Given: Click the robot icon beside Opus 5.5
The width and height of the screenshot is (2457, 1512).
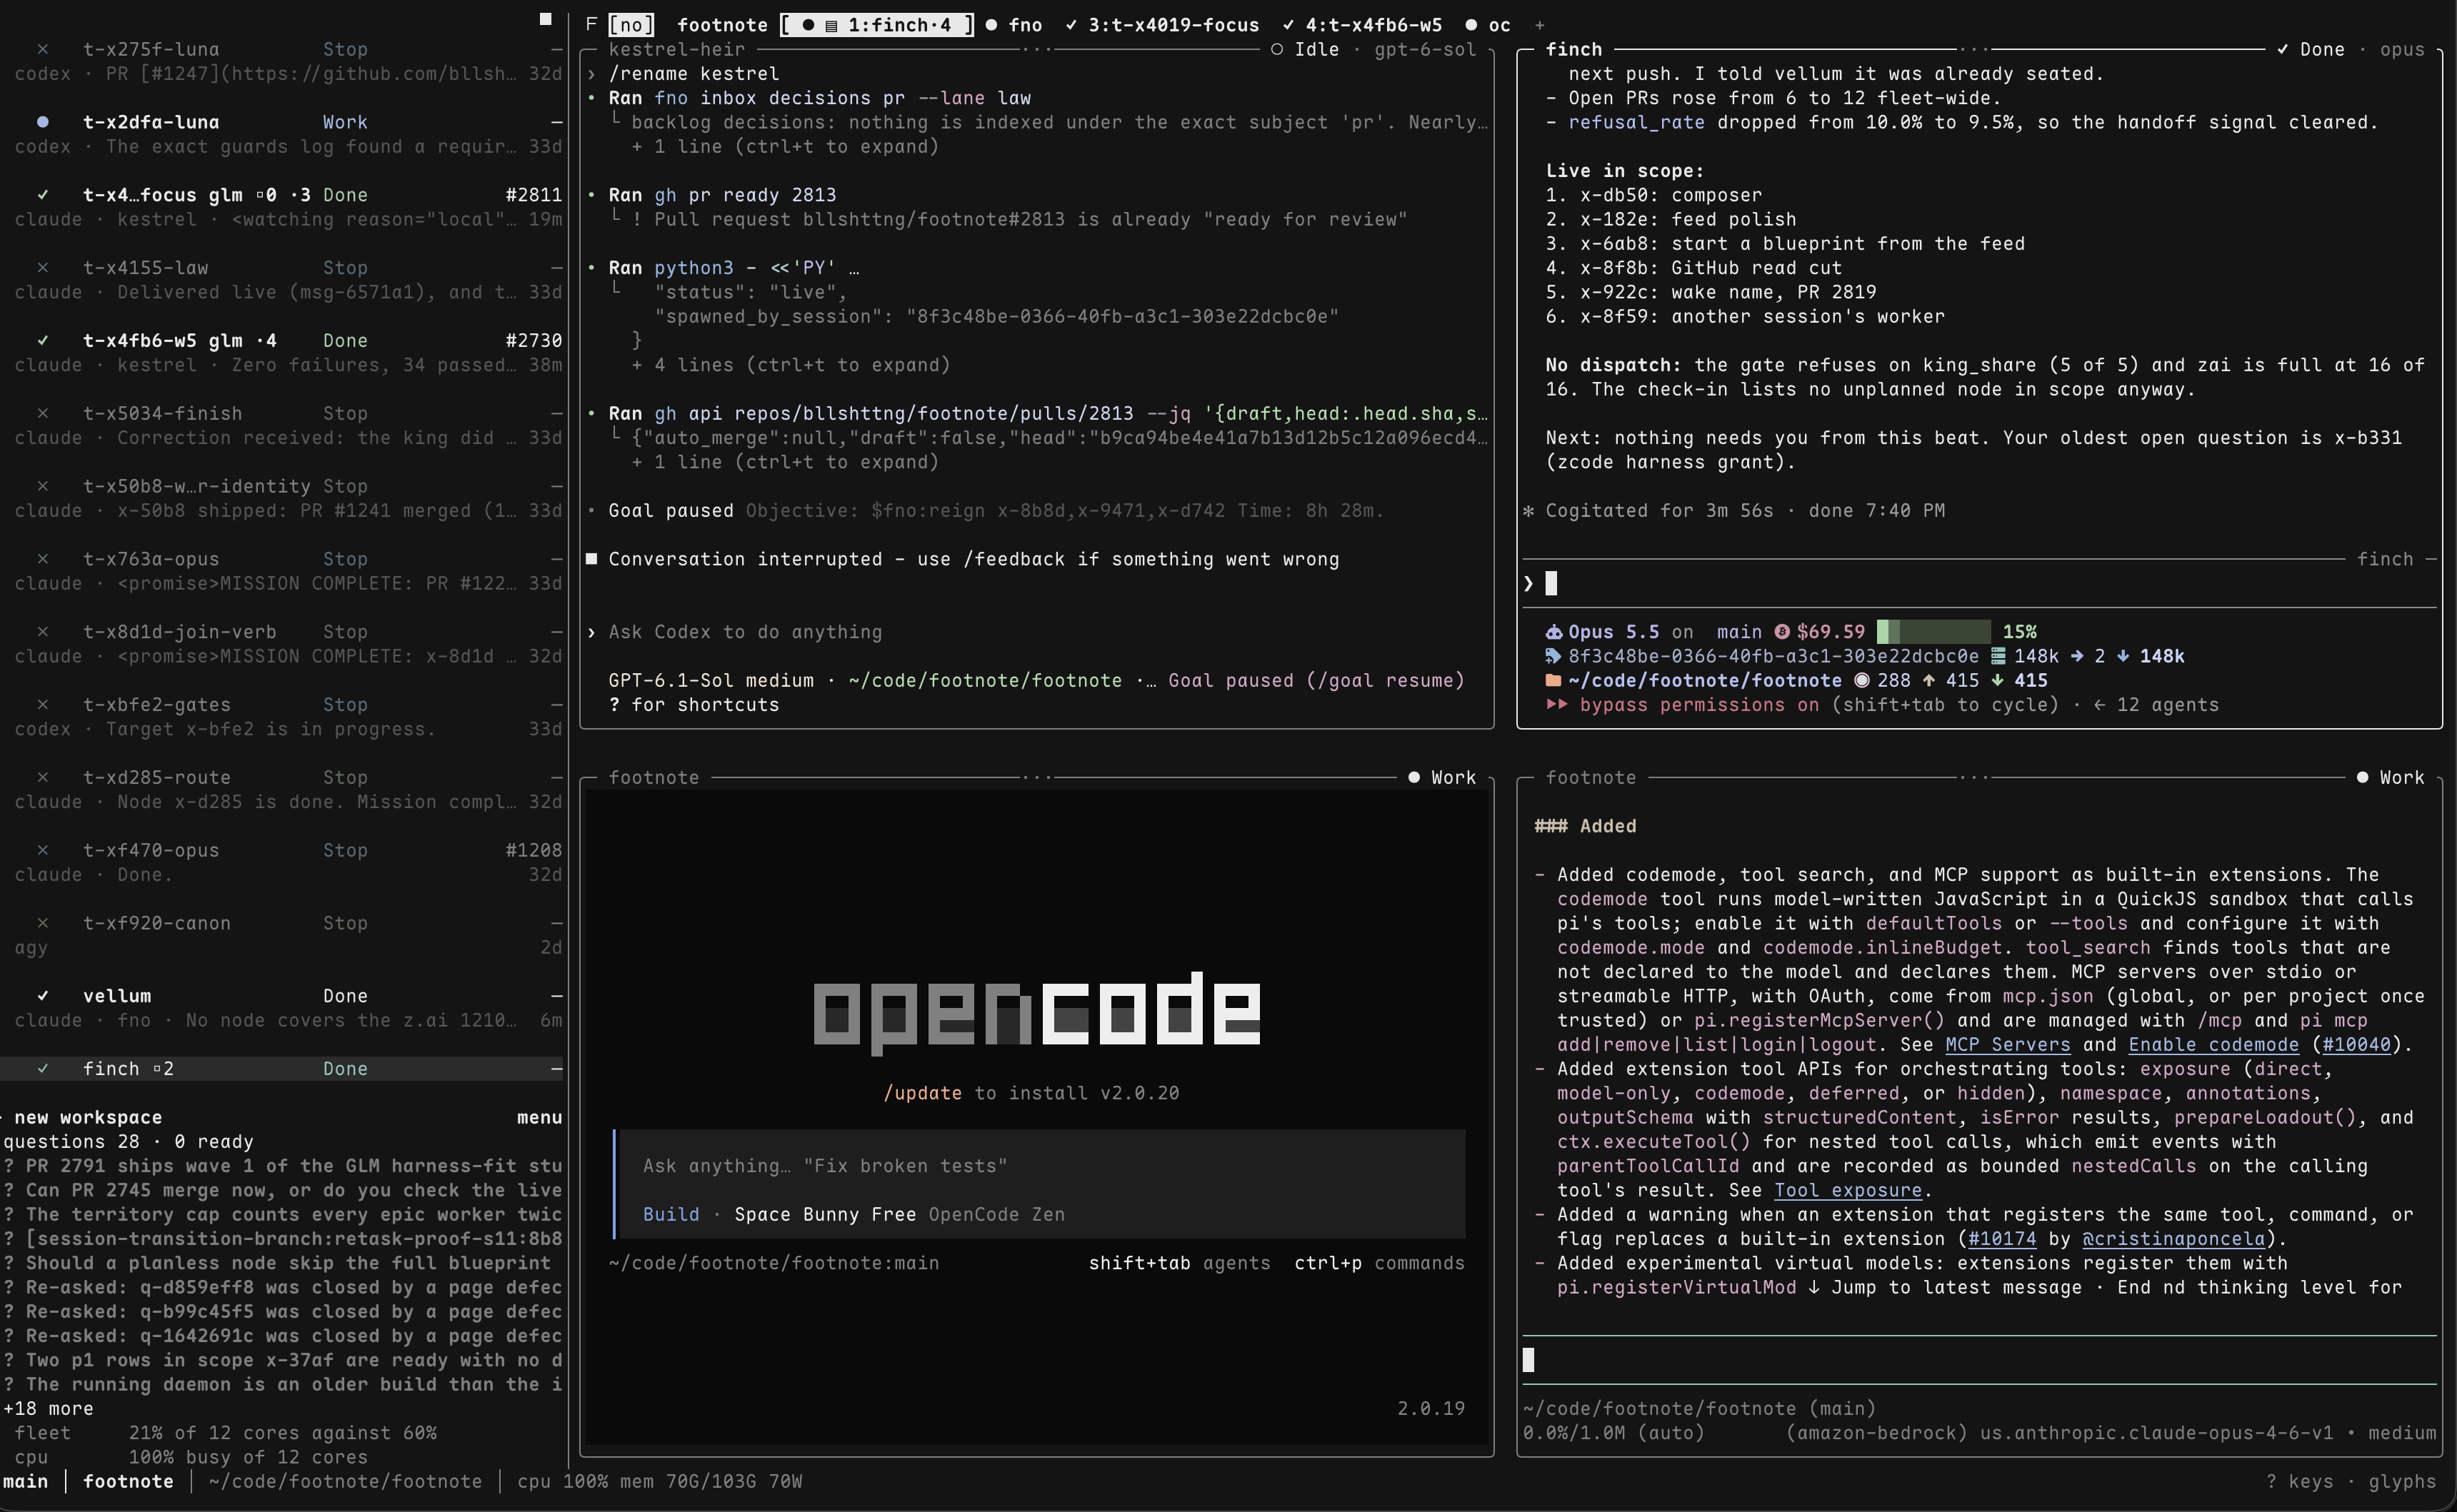Looking at the screenshot, I should coord(1553,632).
